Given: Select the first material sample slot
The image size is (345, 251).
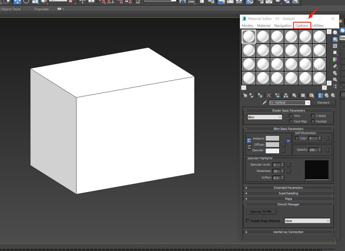Looking at the screenshot, I should pyautogui.click(x=248, y=37).
